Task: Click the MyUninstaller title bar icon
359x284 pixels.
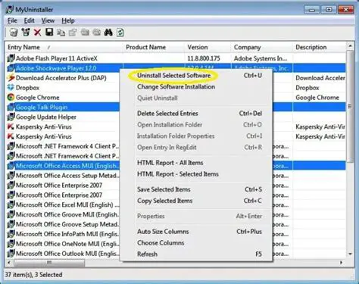Action: (10, 10)
